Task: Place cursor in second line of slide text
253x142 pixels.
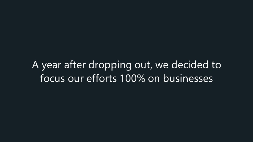Action: 126,78
